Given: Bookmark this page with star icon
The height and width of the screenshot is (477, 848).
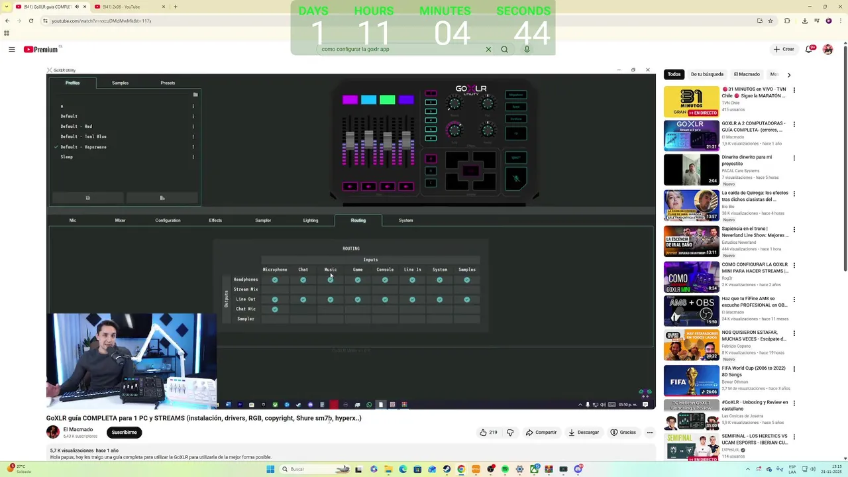Looking at the screenshot, I should (770, 21).
